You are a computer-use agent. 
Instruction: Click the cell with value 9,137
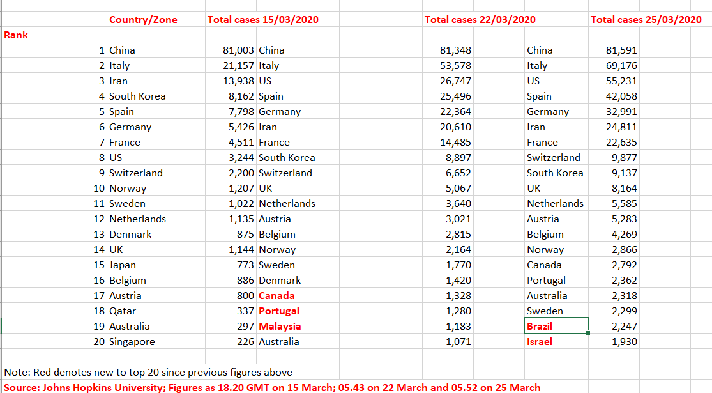614,173
